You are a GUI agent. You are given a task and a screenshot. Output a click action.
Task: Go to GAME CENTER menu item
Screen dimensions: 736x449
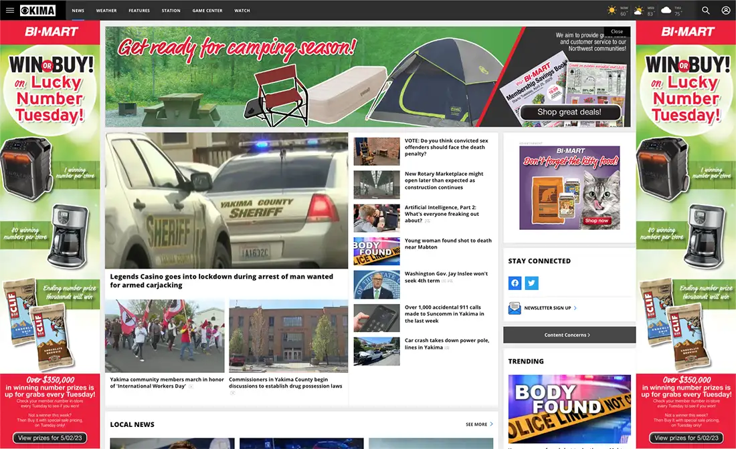(x=207, y=10)
